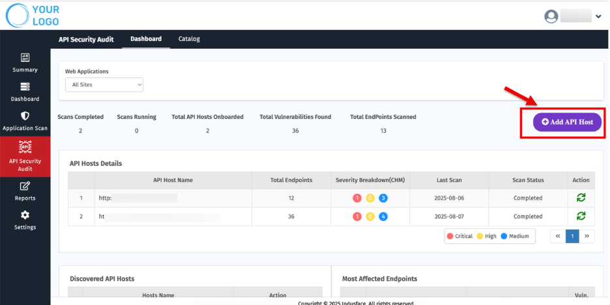Click the High legend yellow dot
Screen dimensions: 610x305
tap(480, 236)
